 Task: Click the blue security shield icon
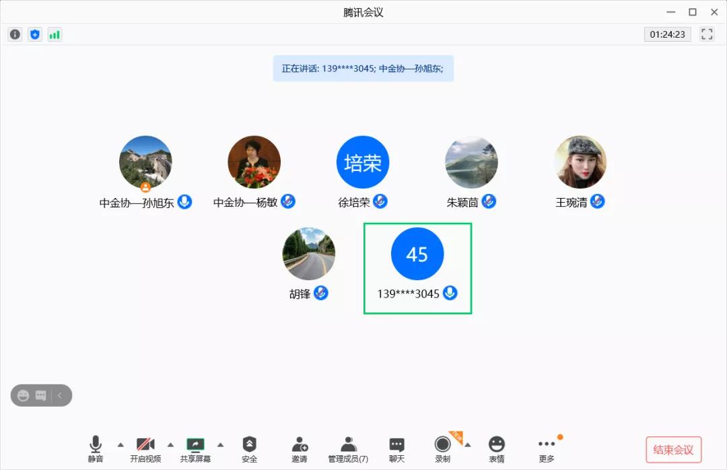(35, 34)
